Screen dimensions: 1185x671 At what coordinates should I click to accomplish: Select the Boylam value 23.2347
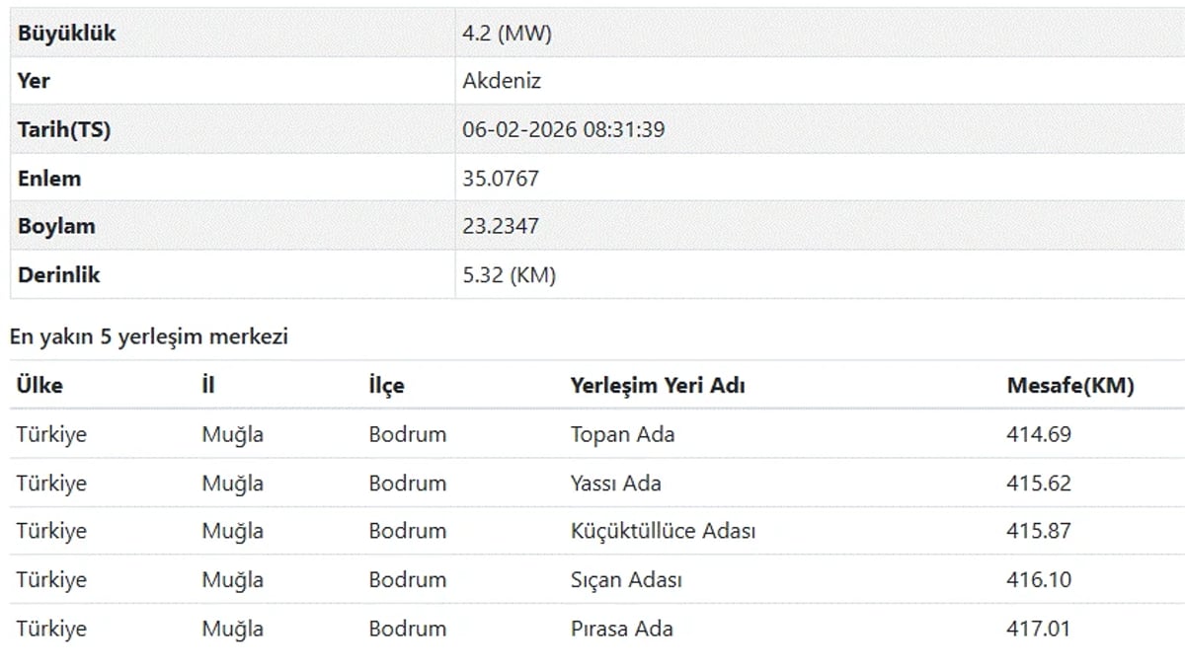coord(501,226)
